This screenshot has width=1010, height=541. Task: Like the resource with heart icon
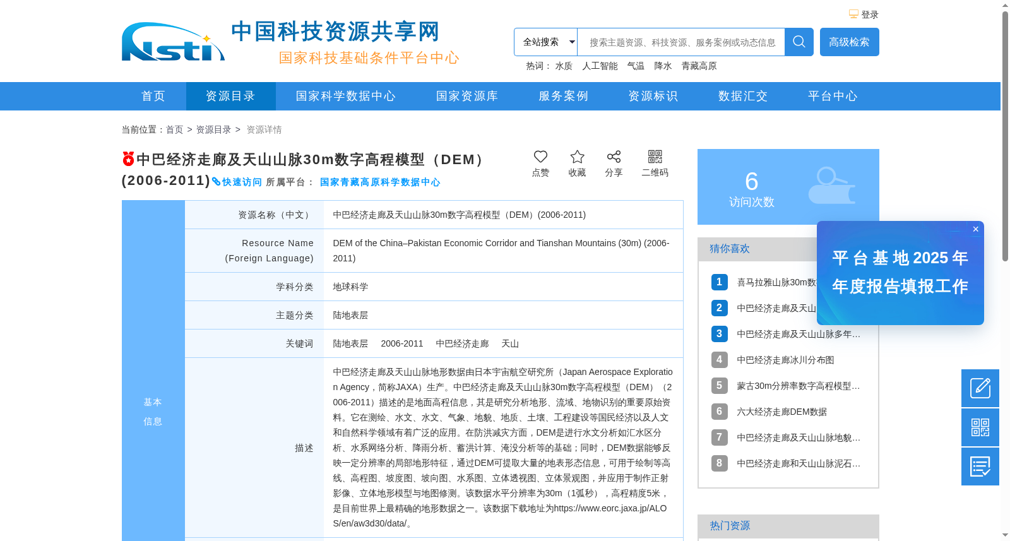coord(540,157)
